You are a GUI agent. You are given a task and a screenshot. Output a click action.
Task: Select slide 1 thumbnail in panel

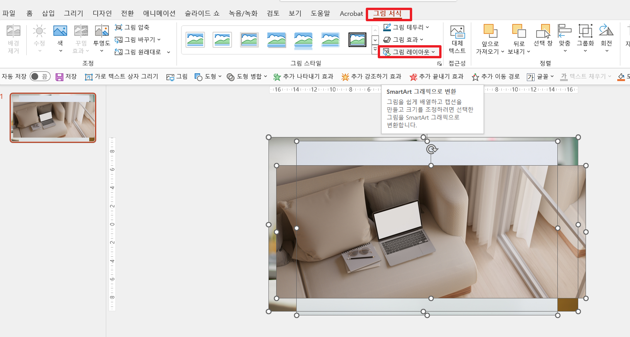[x=53, y=118]
